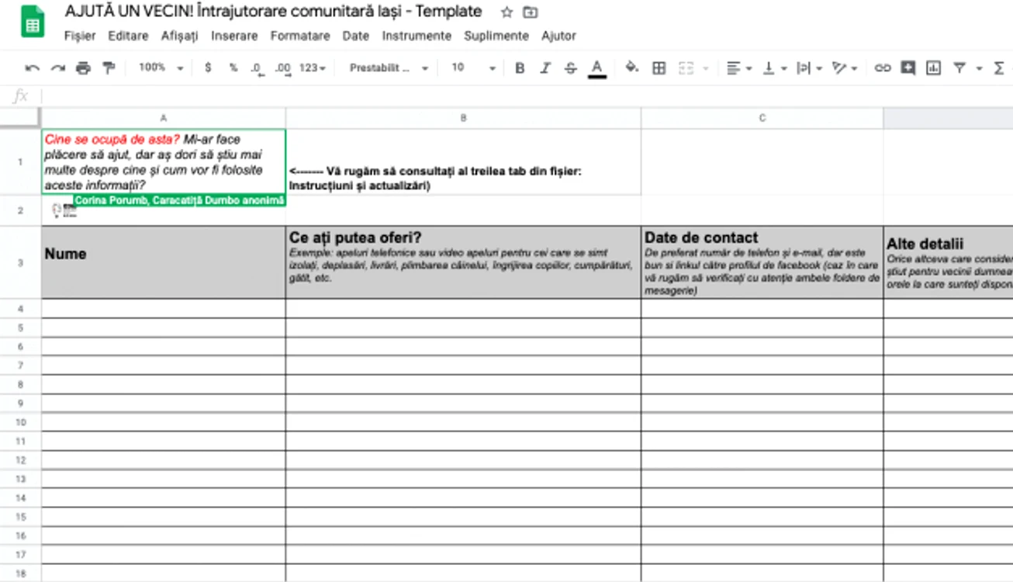Expand the font size 10 dropdown
Viewport: 1013px width, 582px height.
point(473,68)
